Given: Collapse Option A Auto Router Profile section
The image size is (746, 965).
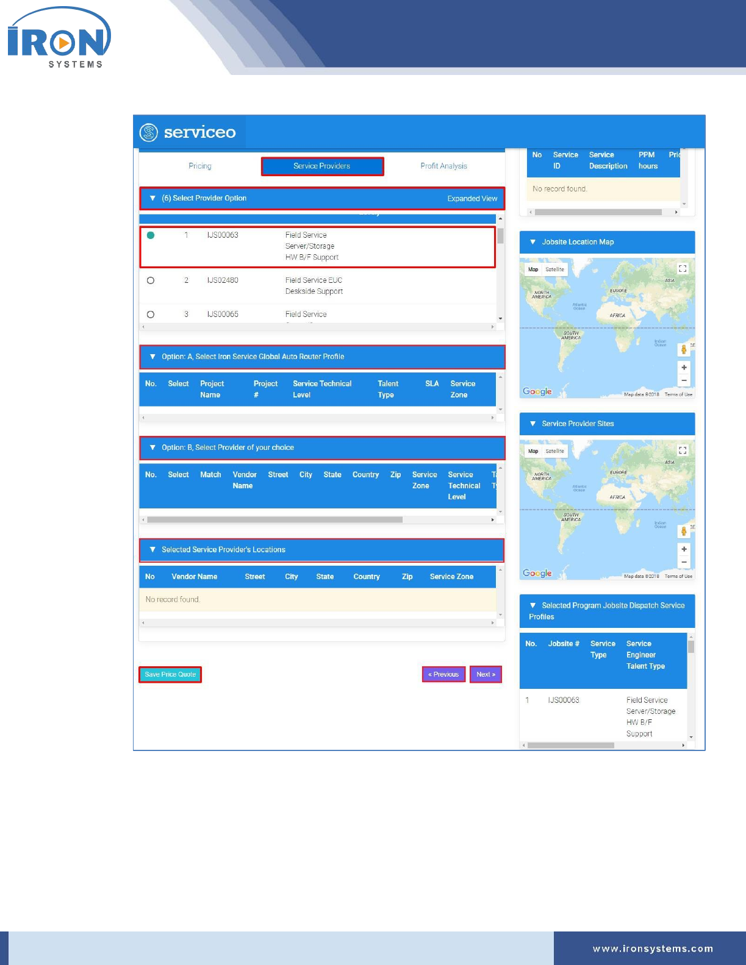Looking at the screenshot, I should point(152,357).
